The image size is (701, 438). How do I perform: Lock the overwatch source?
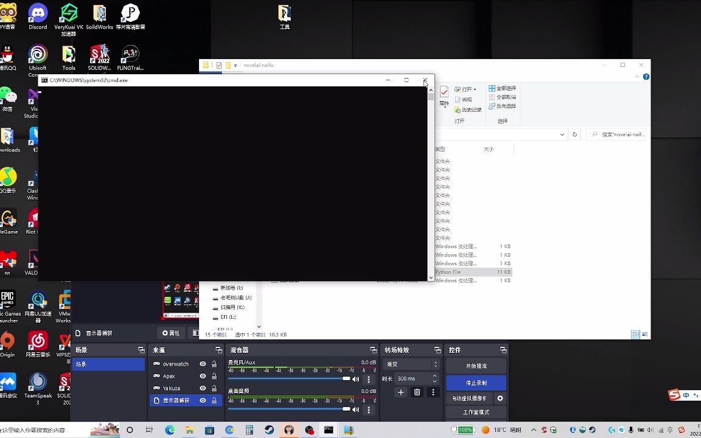[214, 363]
